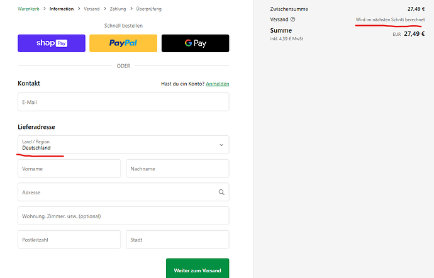Focus the Stadt input field
The height and width of the screenshot is (278, 434).
click(177, 240)
